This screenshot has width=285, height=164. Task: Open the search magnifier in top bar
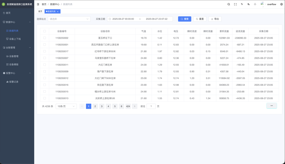coord(229,4)
